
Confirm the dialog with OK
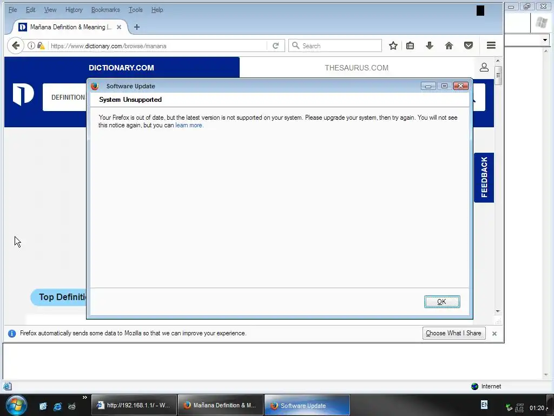[x=442, y=302]
